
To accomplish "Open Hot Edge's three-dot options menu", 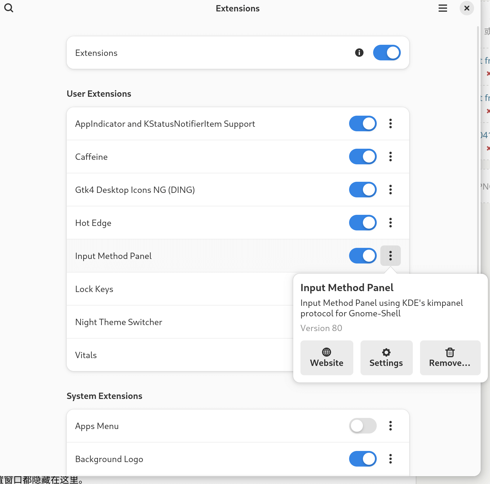I will pyautogui.click(x=390, y=223).
